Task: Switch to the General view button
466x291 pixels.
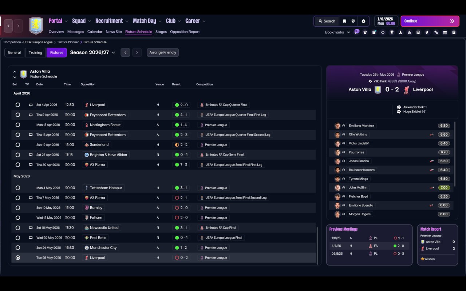Action: pyautogui.click(x=15, y=52)
